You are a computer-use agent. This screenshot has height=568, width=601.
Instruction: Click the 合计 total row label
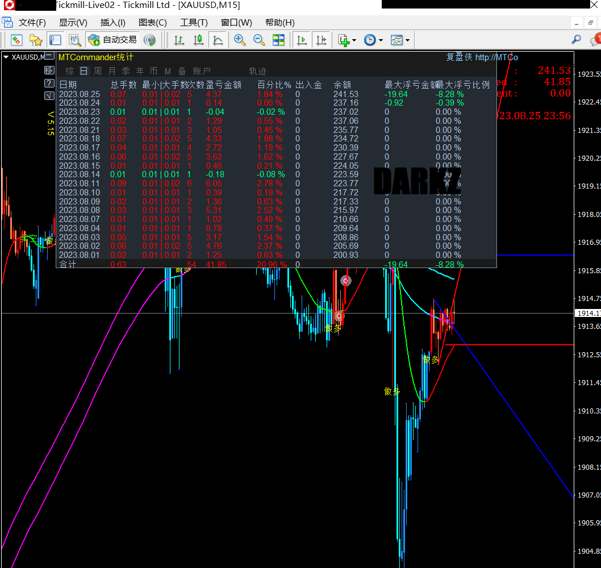tap(68, 265)
